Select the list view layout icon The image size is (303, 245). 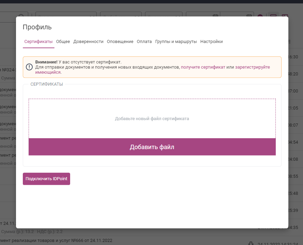tap(273, 16)
